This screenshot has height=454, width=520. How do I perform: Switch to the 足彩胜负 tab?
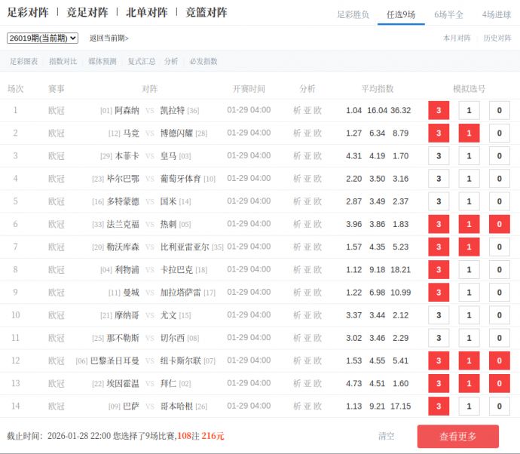tap(353, 14)
